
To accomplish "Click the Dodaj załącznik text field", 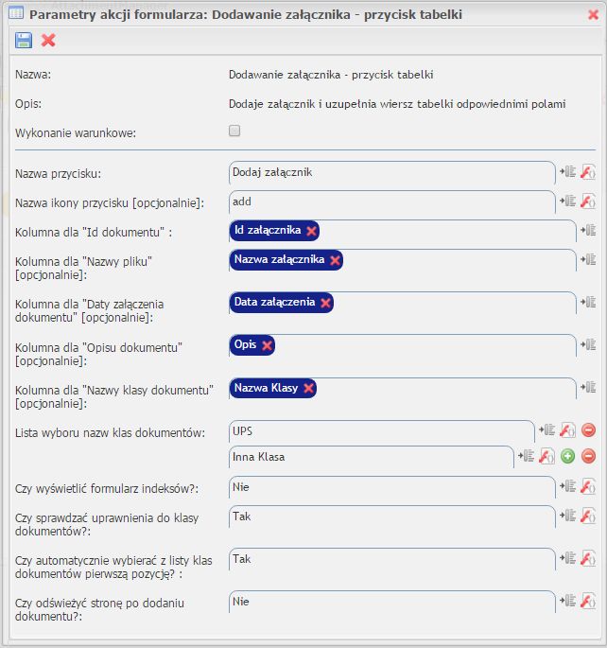I will coord(391,173).
